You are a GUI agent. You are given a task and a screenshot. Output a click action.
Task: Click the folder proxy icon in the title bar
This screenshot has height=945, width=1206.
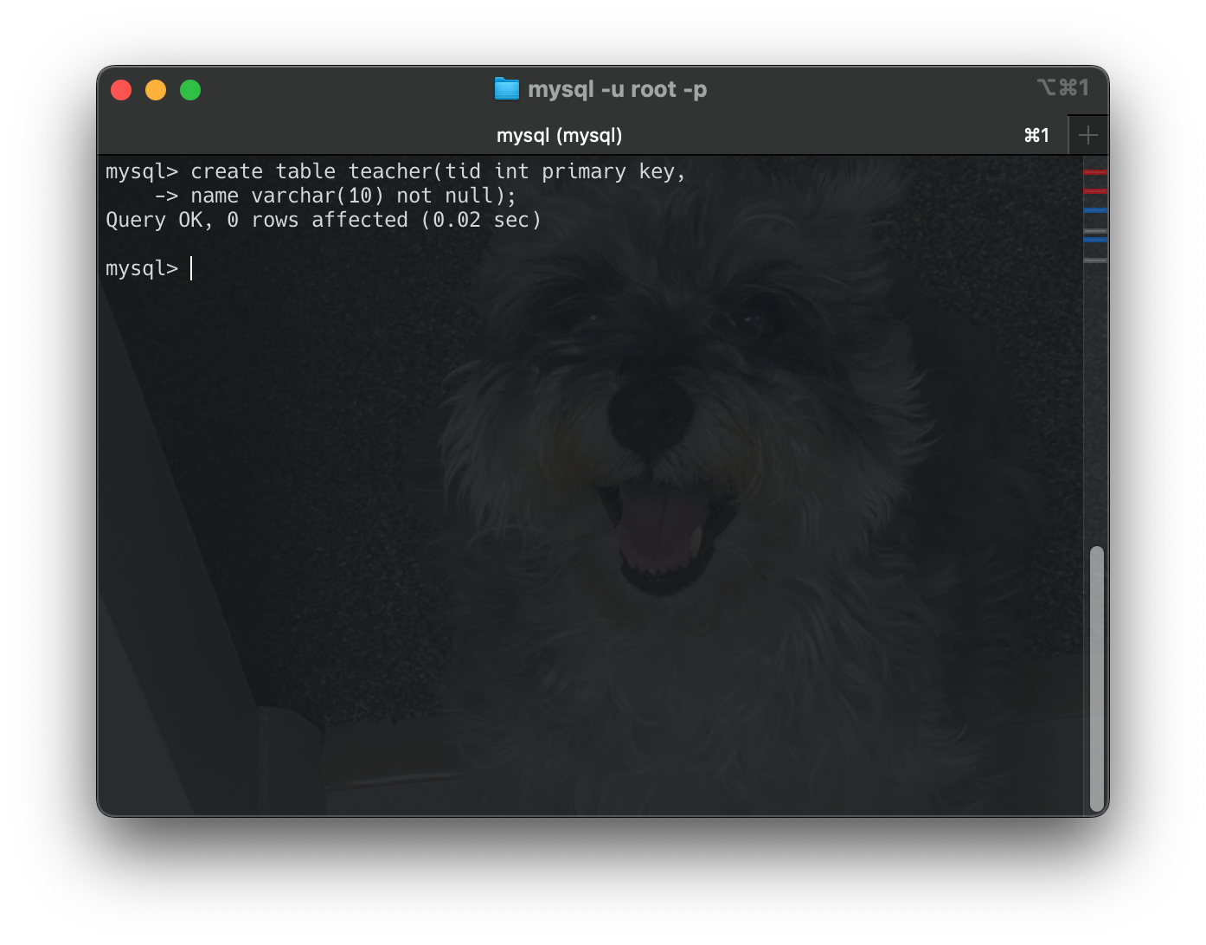point(506,88)
